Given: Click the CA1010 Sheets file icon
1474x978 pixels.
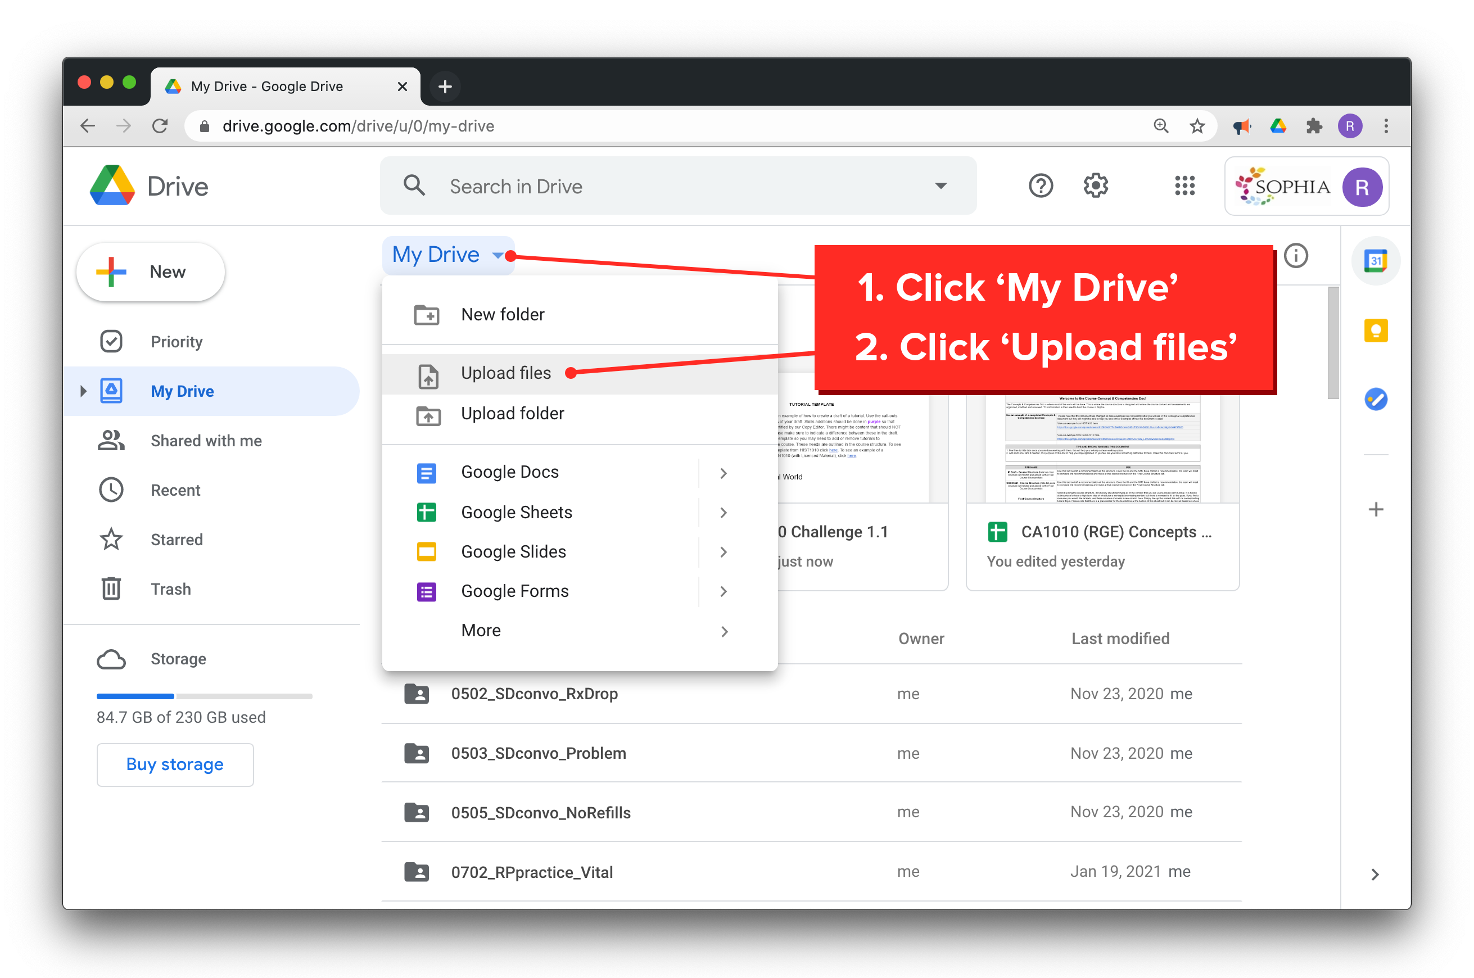Looking at the screenshot, I should pyautogui.click(x=997, y=532).
